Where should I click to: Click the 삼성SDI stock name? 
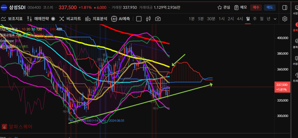click(x=17, y=8)
